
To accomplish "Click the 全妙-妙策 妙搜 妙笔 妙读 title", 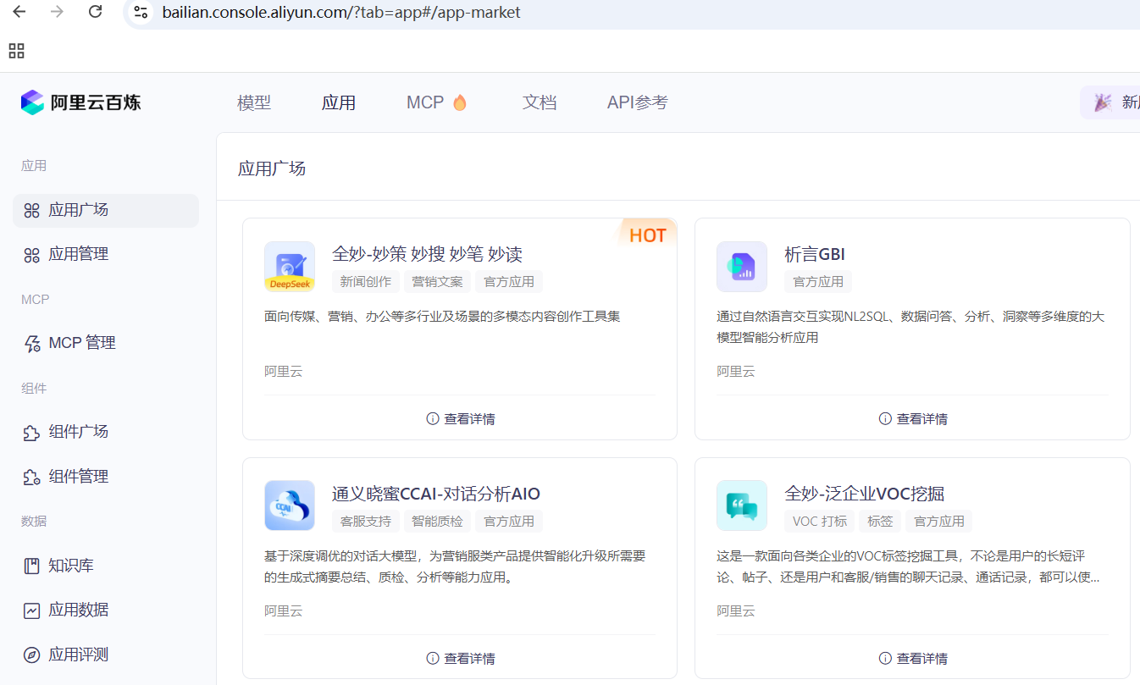I will [427, 254].
